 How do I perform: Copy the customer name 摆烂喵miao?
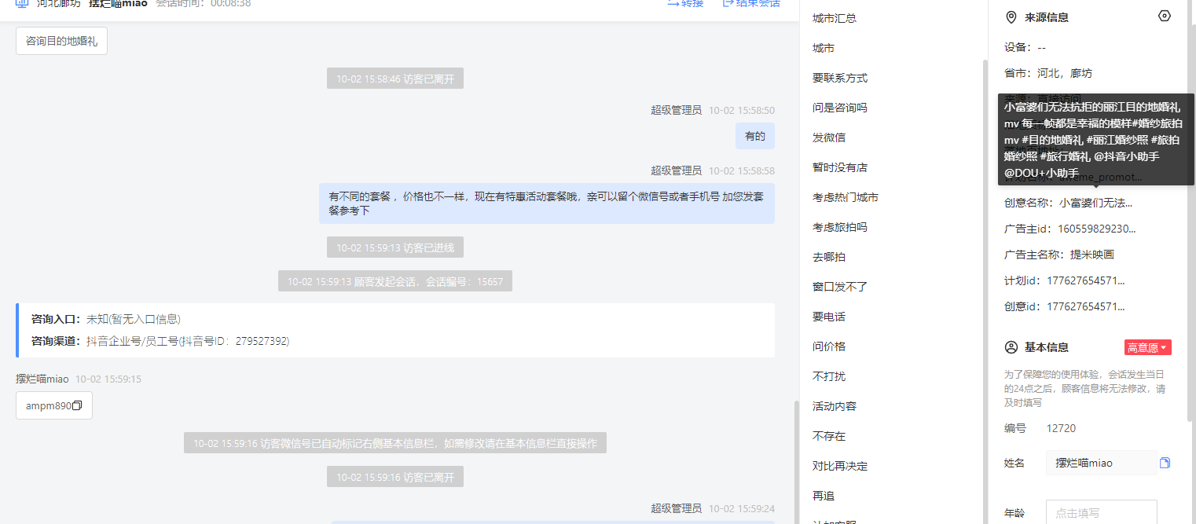click(x=1165, y=464)
